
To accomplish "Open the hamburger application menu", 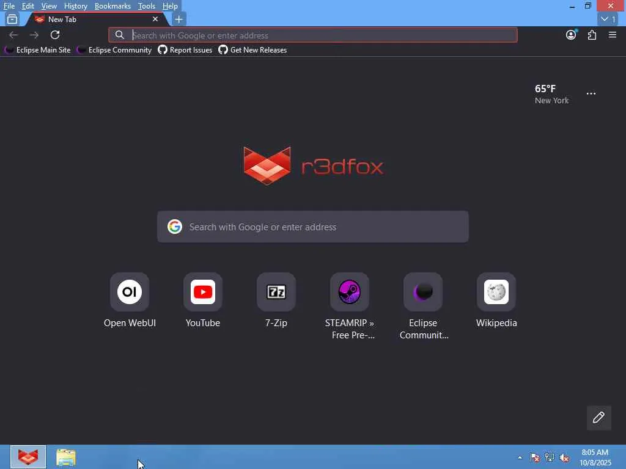I will 613,35.
